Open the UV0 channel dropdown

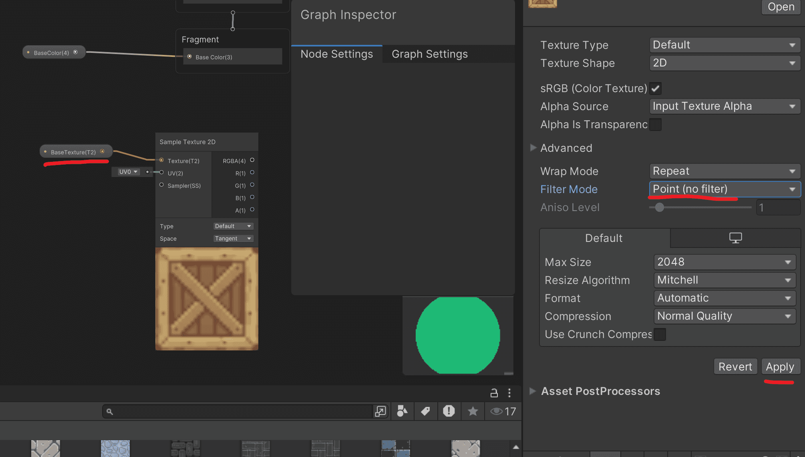(x=128, y=172)
